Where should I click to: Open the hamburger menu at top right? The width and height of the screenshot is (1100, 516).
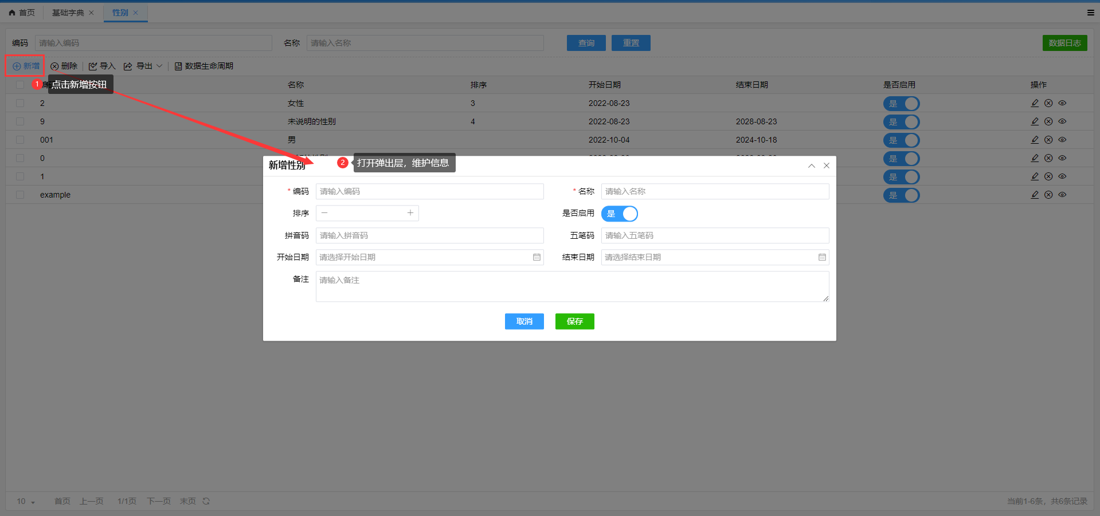(x=1090, y=13)
